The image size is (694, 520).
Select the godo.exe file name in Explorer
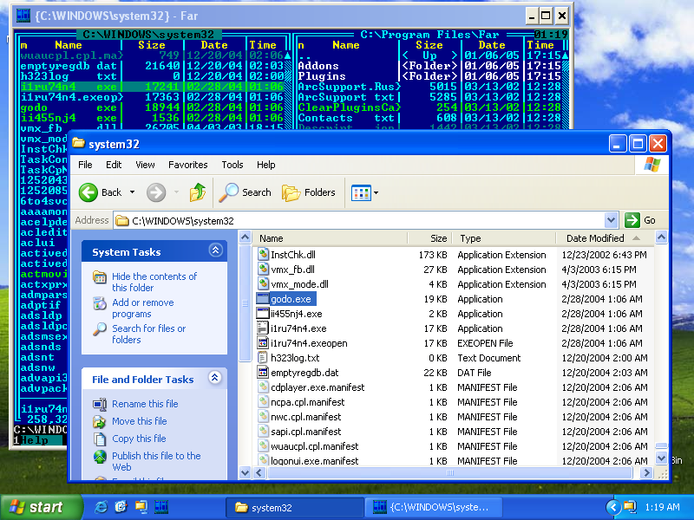pos(291,299)
